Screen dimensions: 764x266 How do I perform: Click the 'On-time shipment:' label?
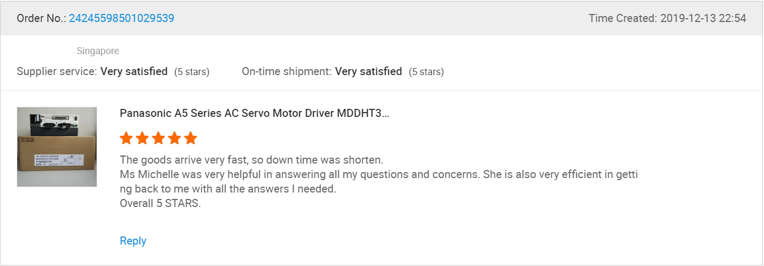[x=287, y=71]
